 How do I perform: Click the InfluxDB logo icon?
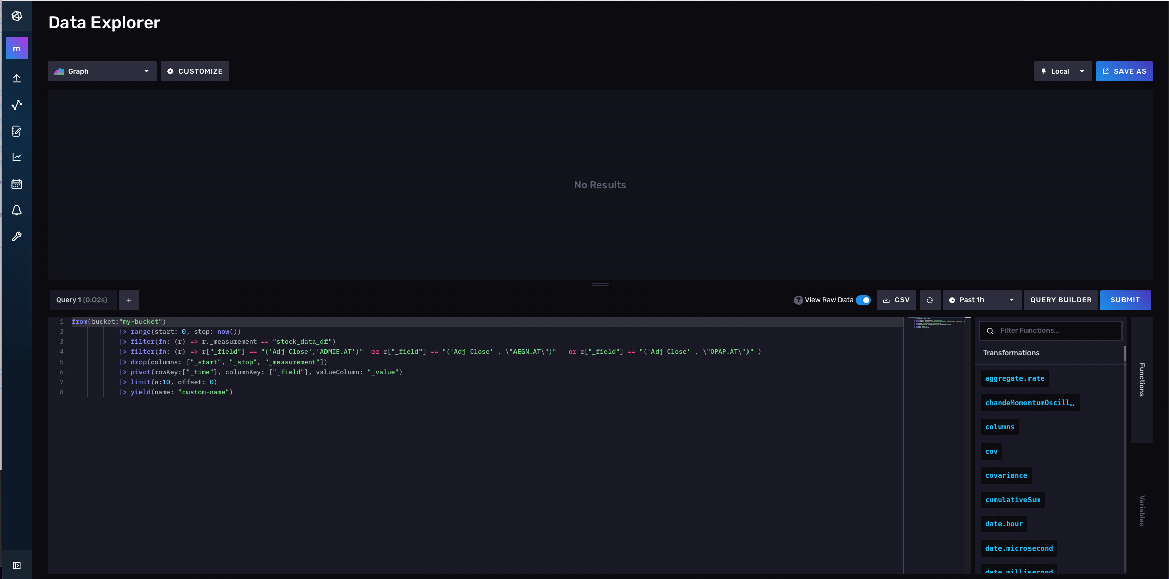(x=17, y=16)
